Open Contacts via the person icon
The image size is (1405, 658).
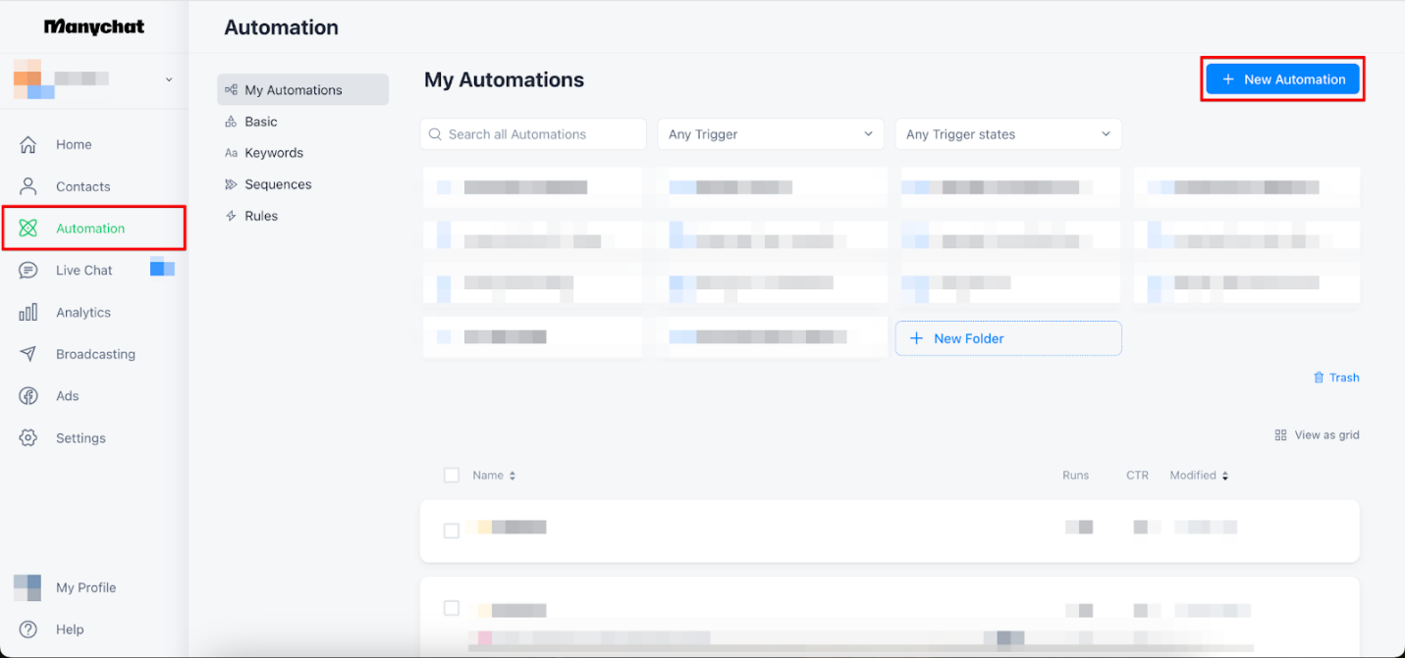(28, 186)
